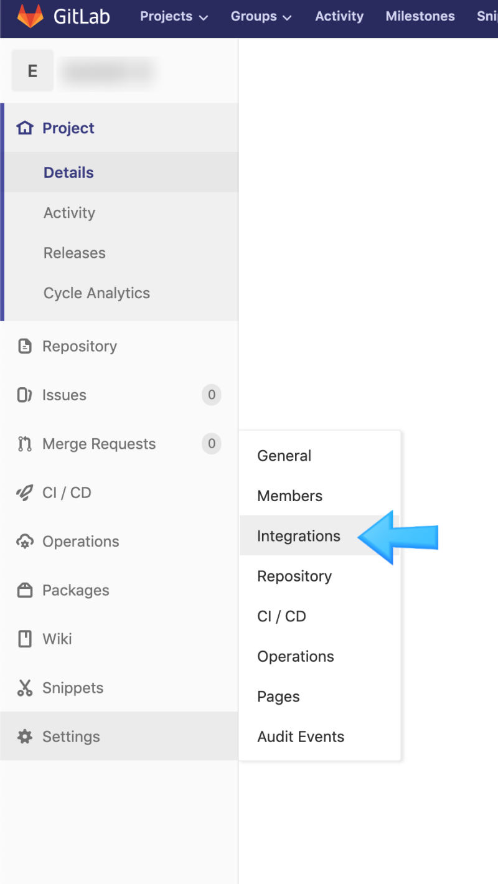Click the project avatar letter E
The height and width of the screenshot is (884, 498).
(32, 71)
